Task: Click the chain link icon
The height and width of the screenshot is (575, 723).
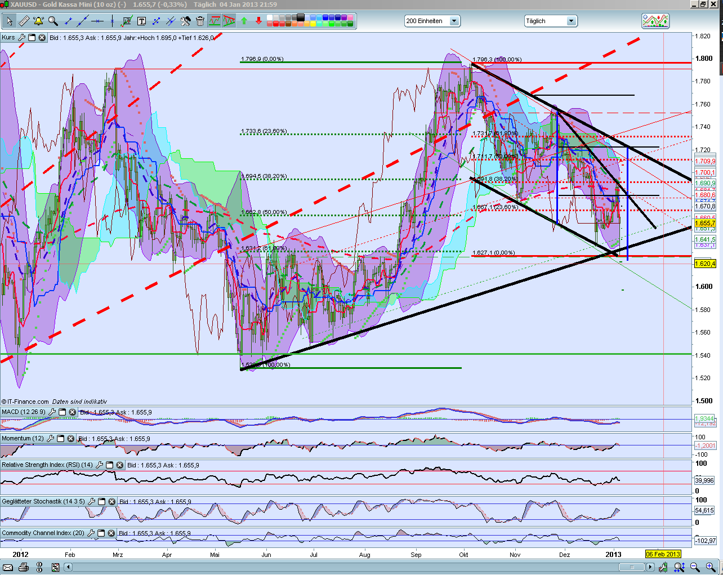Action: pos(40,567)
